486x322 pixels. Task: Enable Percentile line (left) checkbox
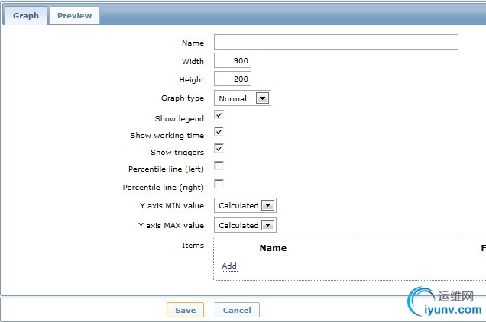pos(219,166)
